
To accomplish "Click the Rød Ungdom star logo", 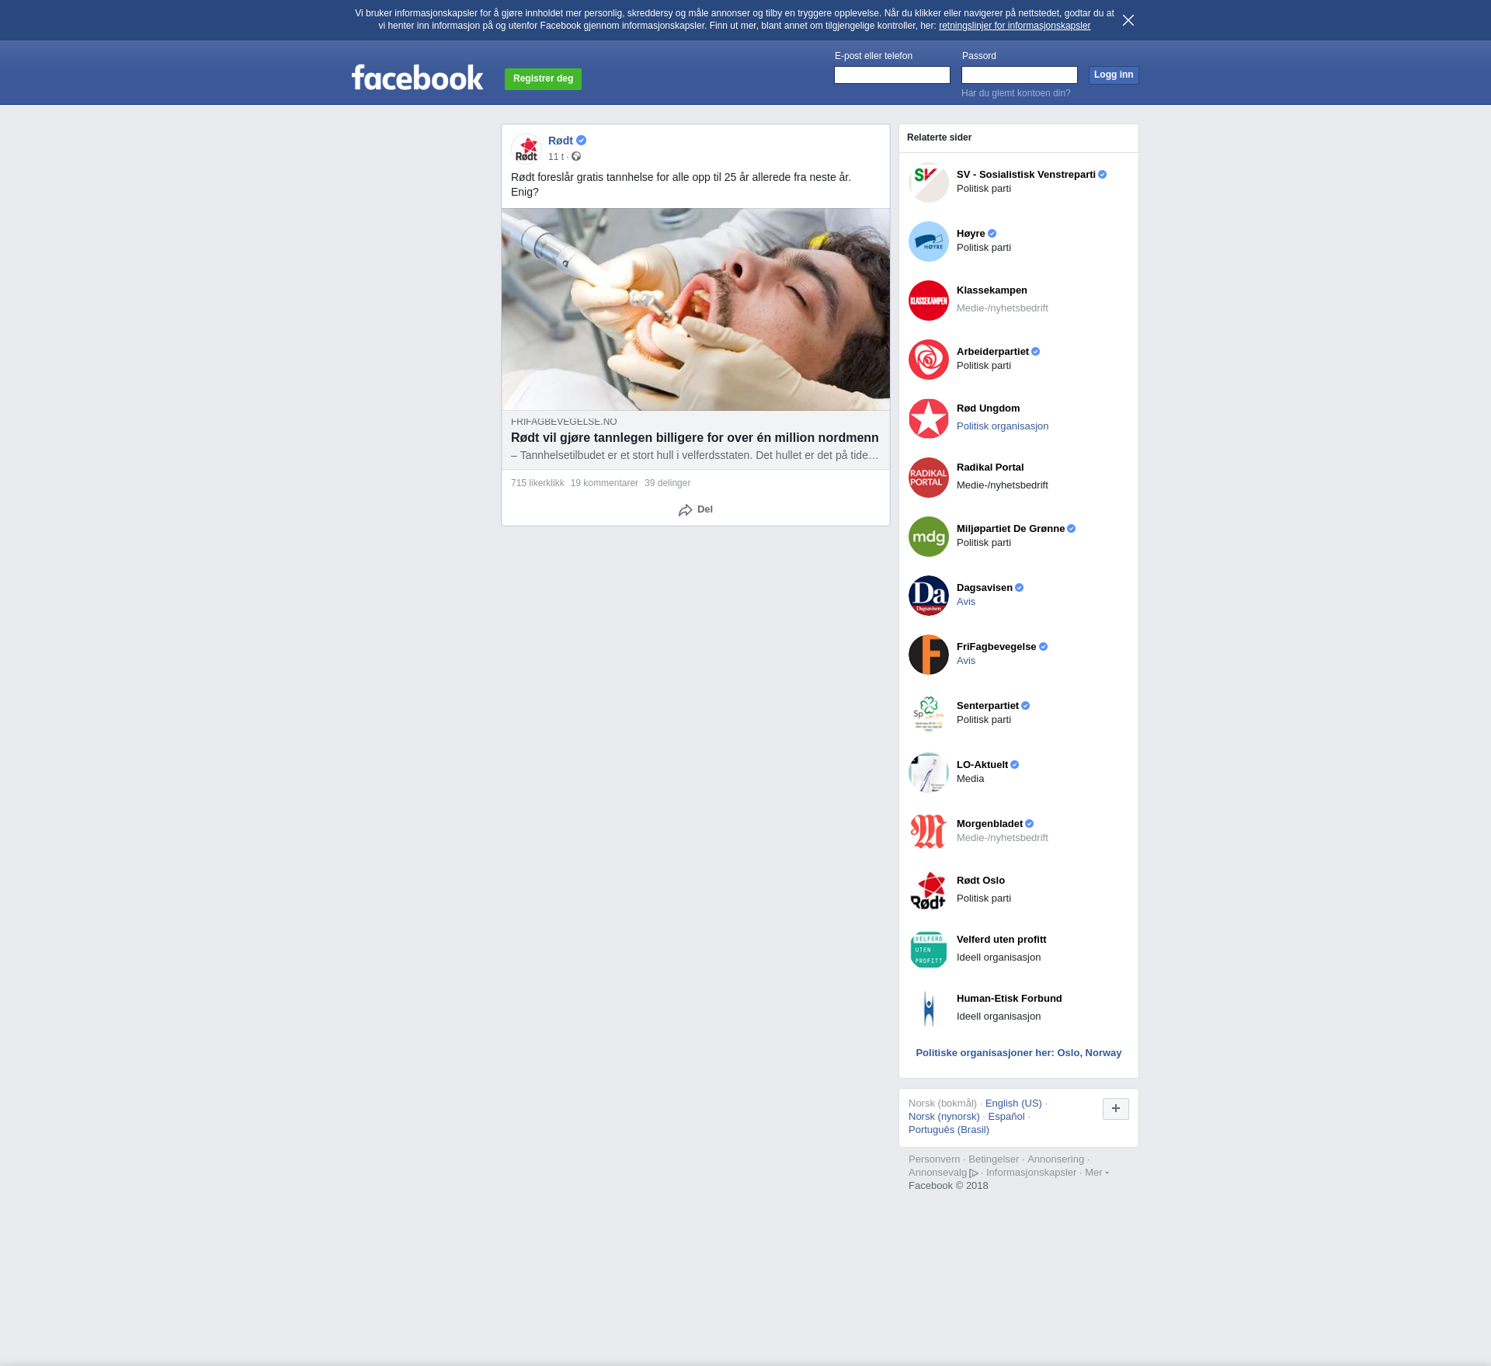I will [929, 419].
